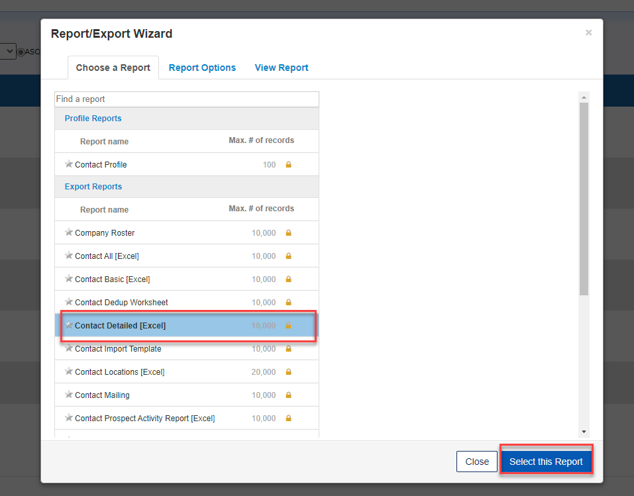Click star icon next to Contact Basic [Excel]
The width and height of the screenshot is (634, 496).
tap(69, 279)
